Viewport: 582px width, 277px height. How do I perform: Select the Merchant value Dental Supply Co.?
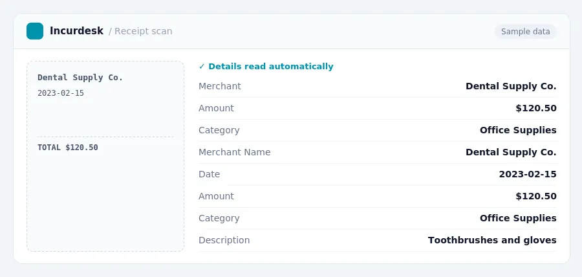tap(511, 86)
